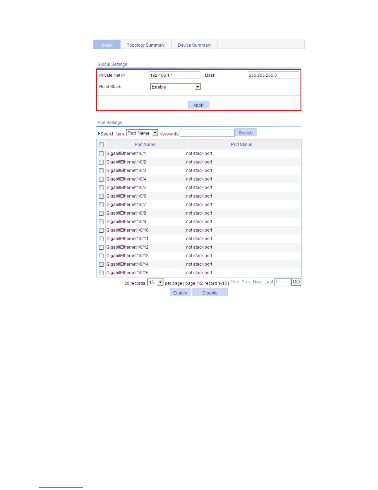The height and width of the screenshot is (490, 378).
Task: Click the Port Name column header
Action: [x=145, y=144]
